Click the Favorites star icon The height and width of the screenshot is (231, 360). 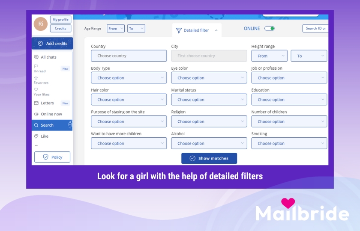pyautogui.click(x=36, y=78)
